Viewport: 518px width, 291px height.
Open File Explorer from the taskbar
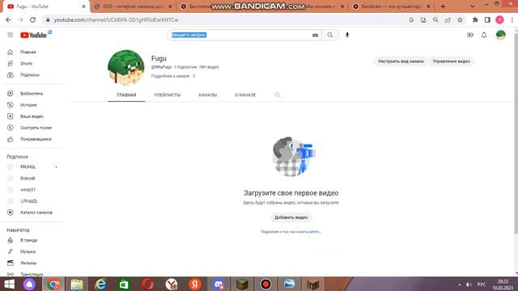tap(77, 285)
